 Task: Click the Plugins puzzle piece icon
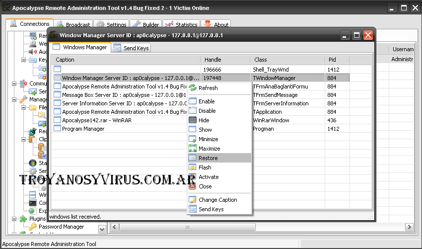point(24,219)
